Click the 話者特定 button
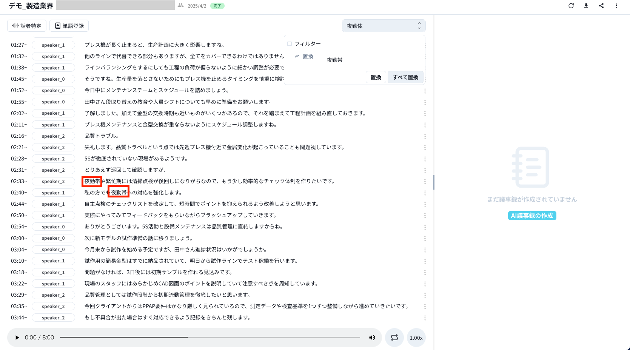630x350 pixels. [27, 26]
